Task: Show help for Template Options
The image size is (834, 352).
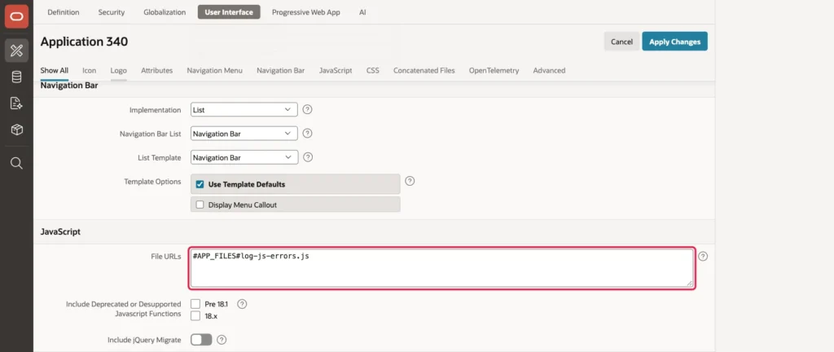Action: 410,181
